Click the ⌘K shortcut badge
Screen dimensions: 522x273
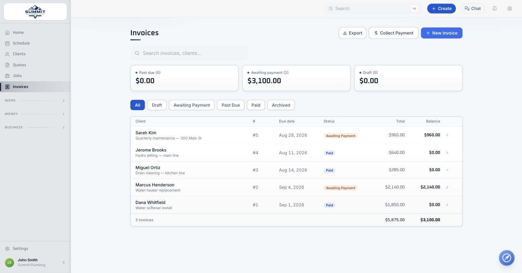click(414, 9)
